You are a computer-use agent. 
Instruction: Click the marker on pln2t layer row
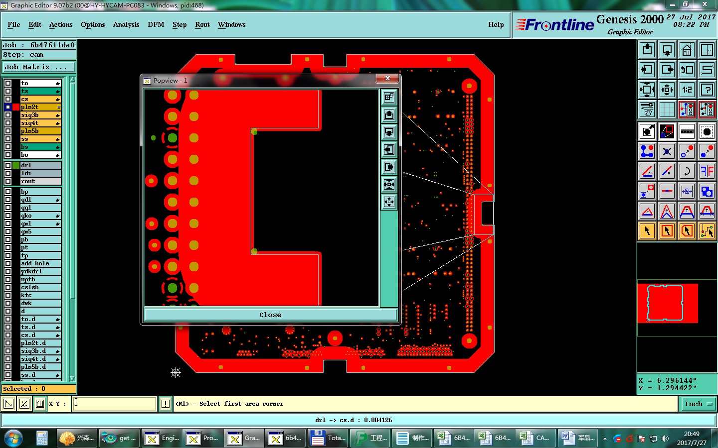(58, 107)
